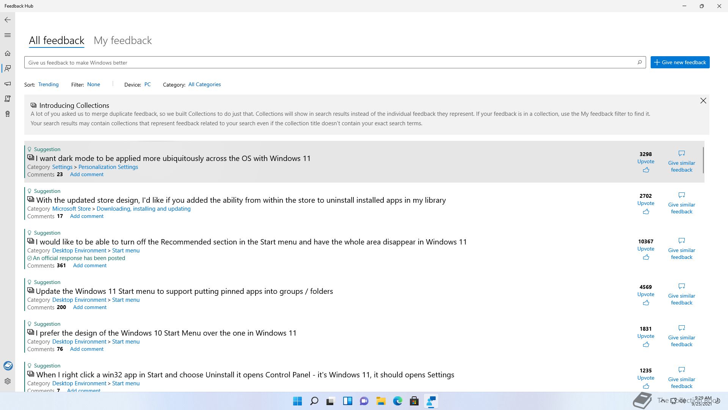728x410 pixels.
Task: Upvote thumbs-up for Recommended section suggestion
Action: 646,257
